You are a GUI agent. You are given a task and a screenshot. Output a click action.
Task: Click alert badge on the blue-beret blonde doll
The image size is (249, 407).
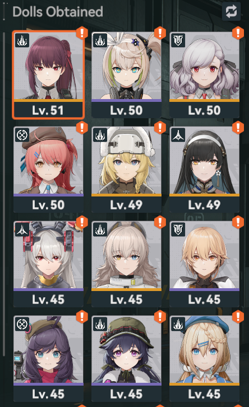(x=238, y=316)
